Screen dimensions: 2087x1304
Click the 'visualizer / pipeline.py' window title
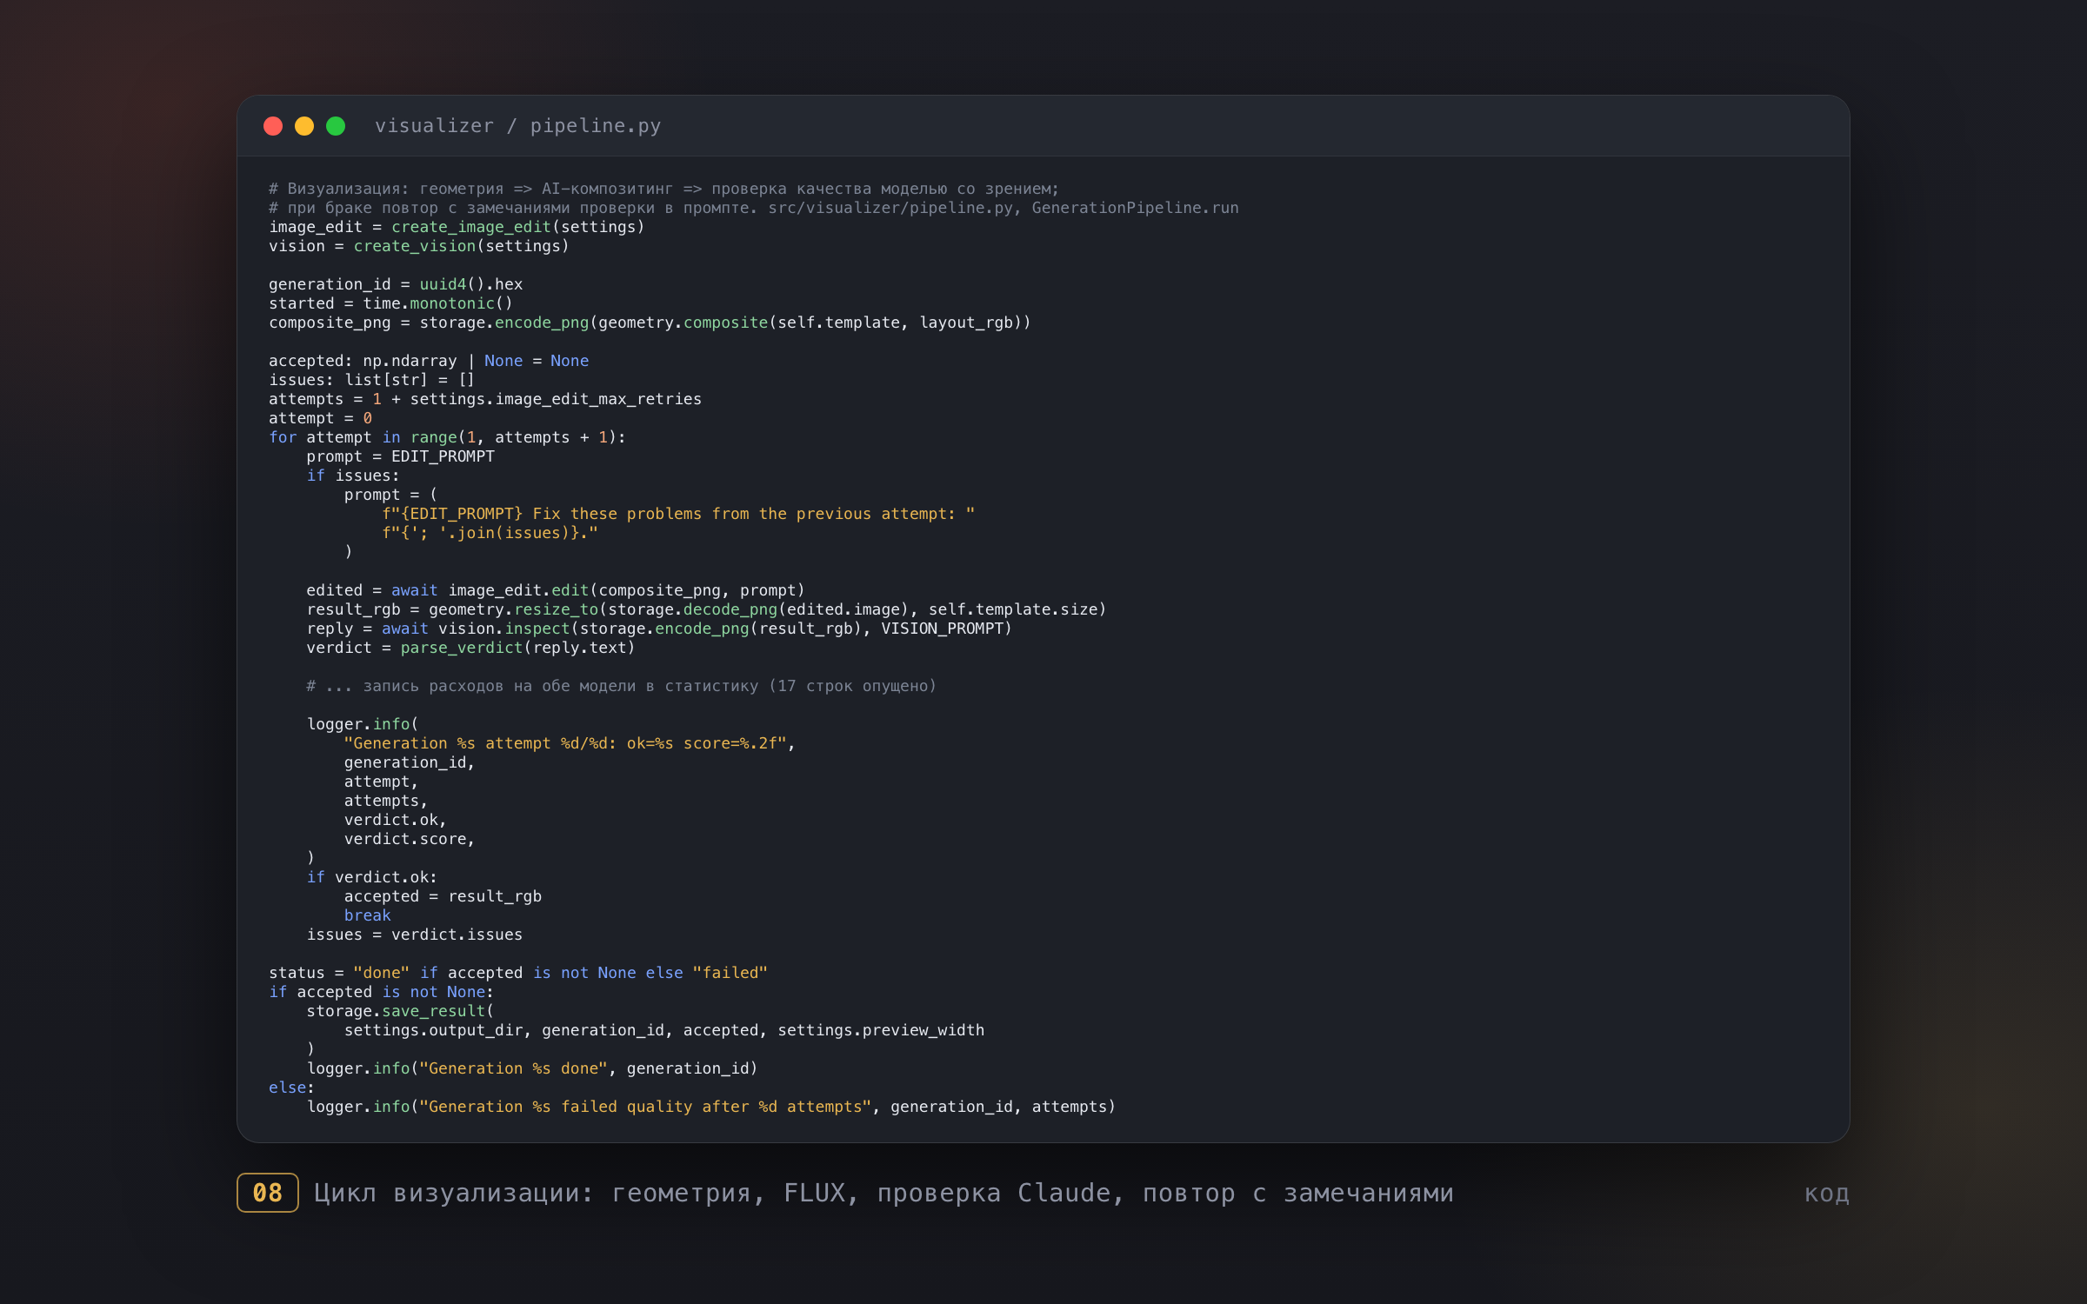pos(517,126)
